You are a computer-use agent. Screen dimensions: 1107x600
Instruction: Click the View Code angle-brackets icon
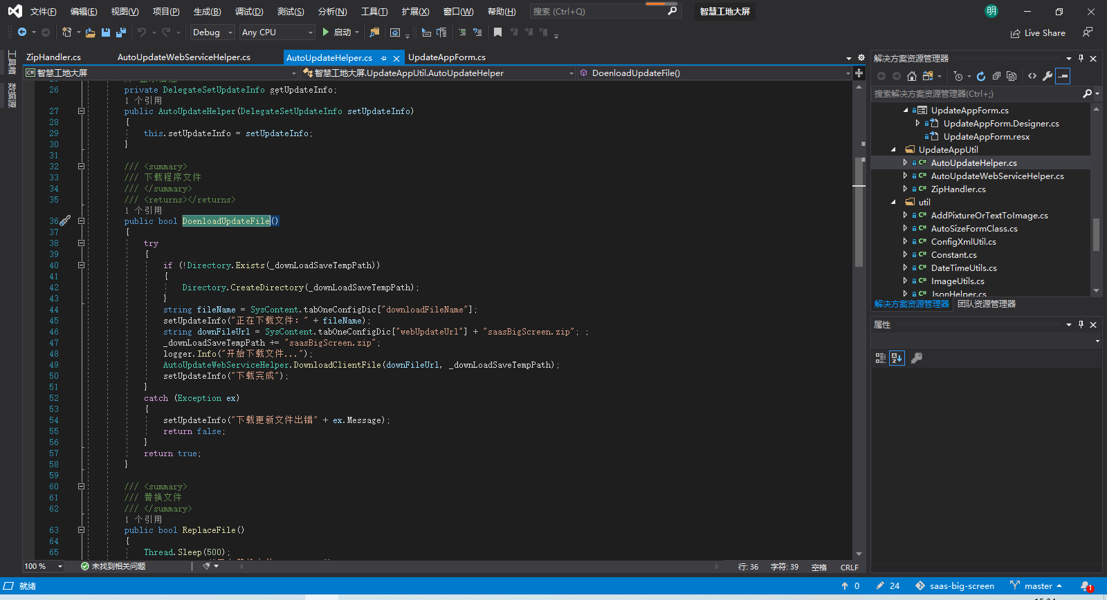pyautogui.click(x=1032, y=76)
